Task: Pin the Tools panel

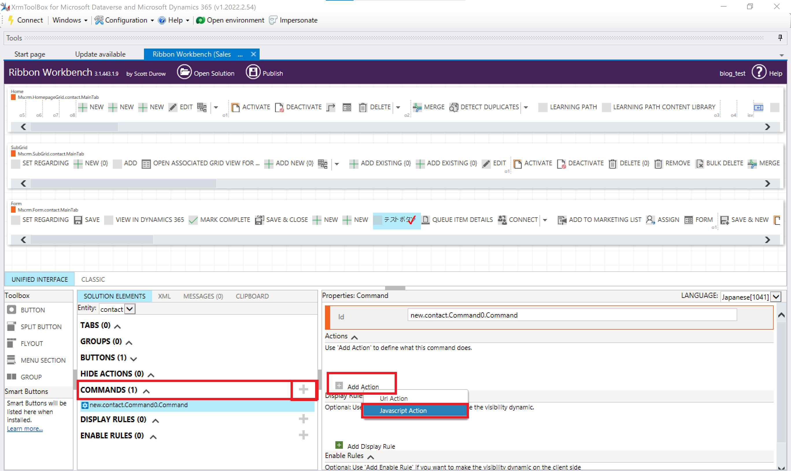Action: point(780,38)
